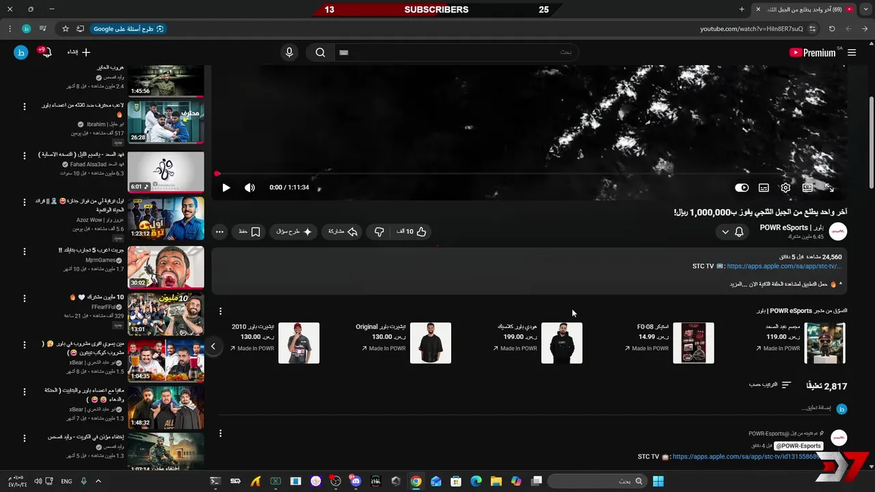Image resolution: width=875 pixels, height=492 pixels.
Task: Open the YouTube account avatar menu
Action: click(21, 52)
